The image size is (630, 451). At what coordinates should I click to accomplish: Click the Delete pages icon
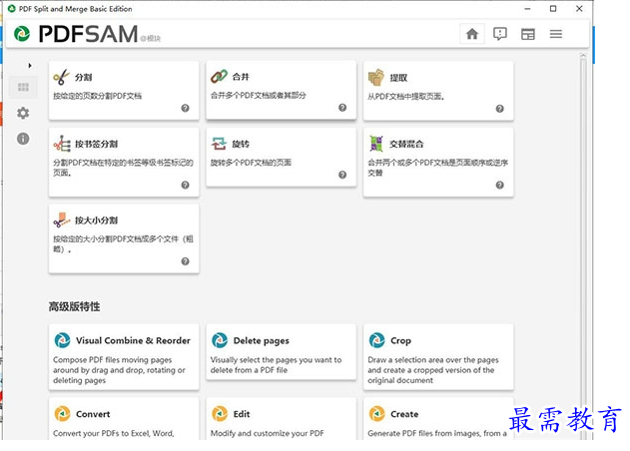[x=220, y=340]
